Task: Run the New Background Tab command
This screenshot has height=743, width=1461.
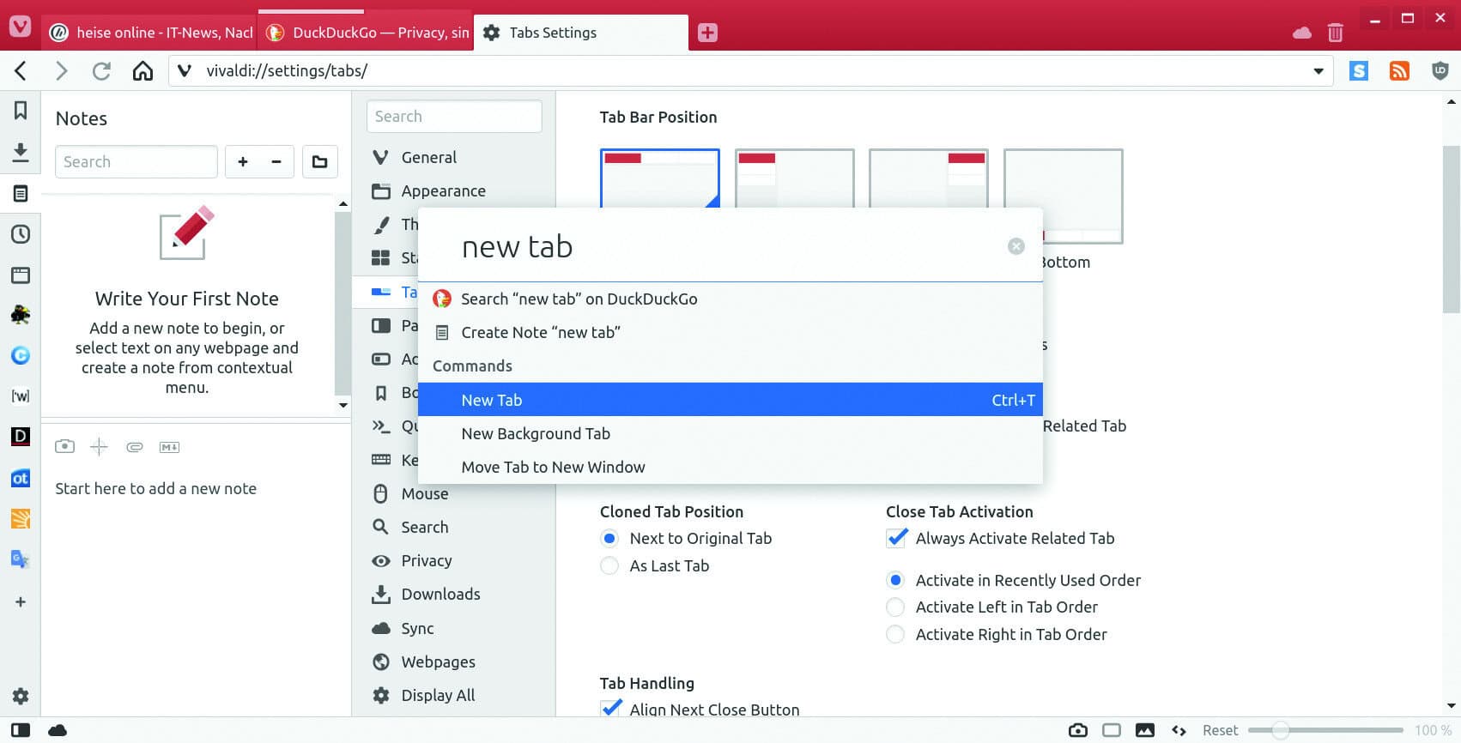Action: point(536,434)
